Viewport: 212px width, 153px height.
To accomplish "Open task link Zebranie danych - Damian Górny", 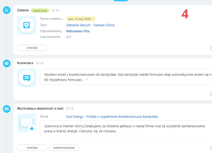I will click(90, 25).
